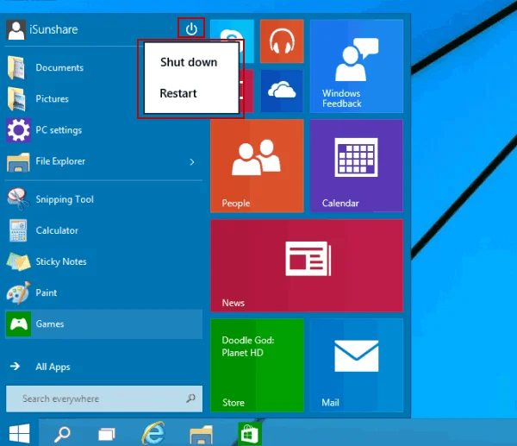This screenshot has height=446, width=517.
Task: Click the Documents label text
Action: [x=59, y=67]
